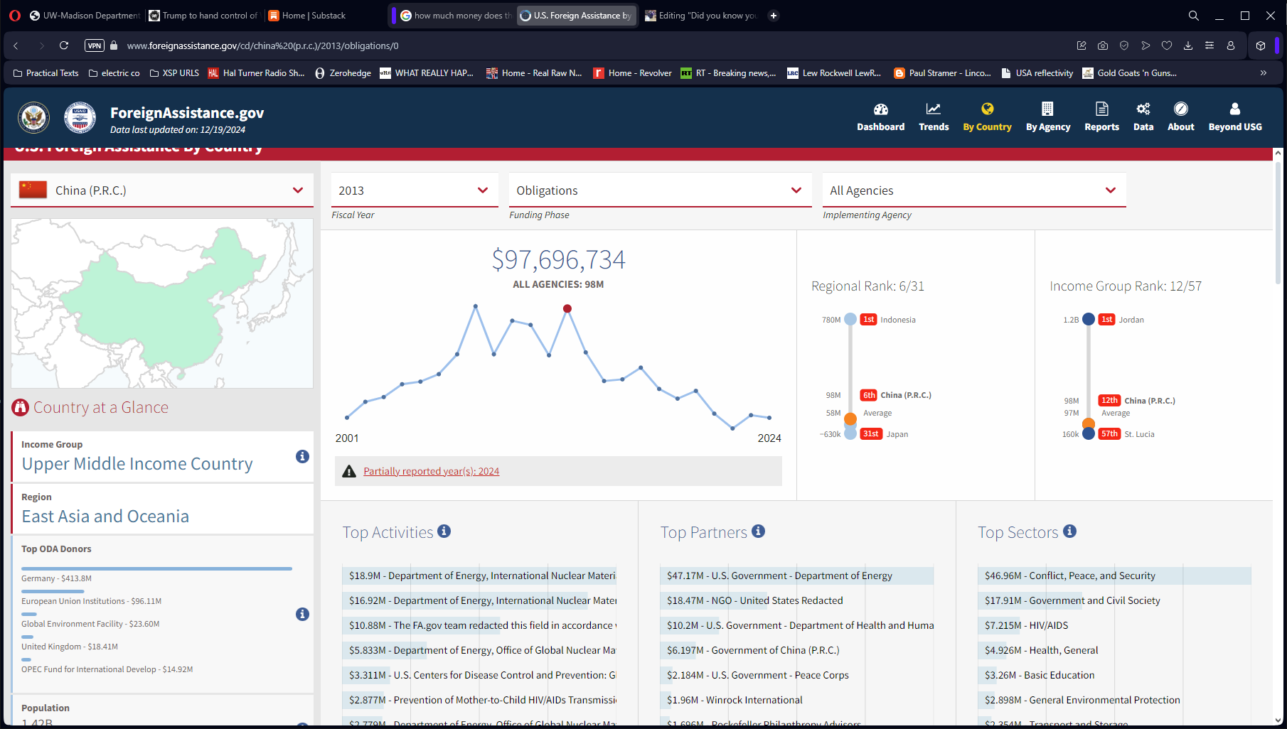Open the Gold Goats 'n Guns bookmark
The image size is (1287, 729).
coord(1129,73)
